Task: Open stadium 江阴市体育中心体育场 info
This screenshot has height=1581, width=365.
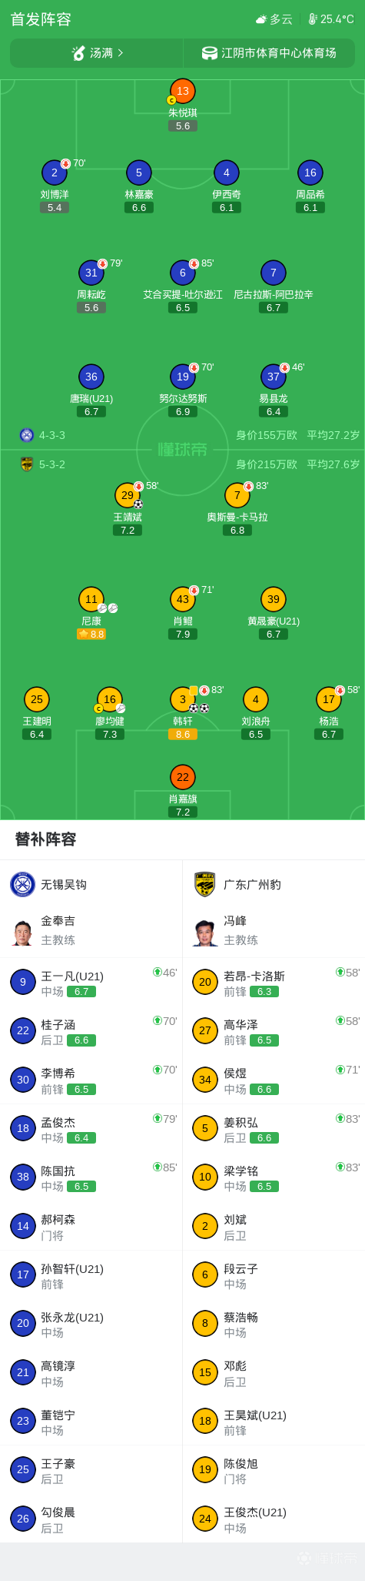Action: tap(270, 53)
